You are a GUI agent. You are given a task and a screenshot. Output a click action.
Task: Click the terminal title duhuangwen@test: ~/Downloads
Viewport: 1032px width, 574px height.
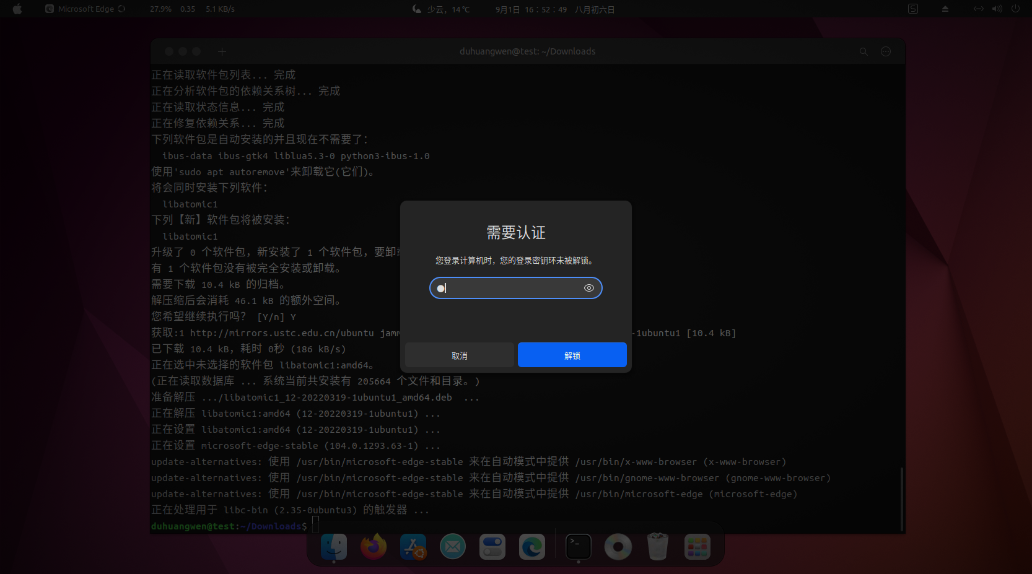[527, 51]
